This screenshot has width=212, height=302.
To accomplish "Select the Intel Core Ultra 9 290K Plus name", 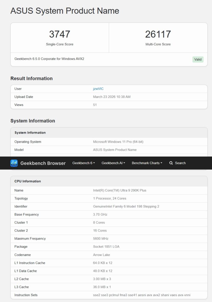I will pos(120,191).
